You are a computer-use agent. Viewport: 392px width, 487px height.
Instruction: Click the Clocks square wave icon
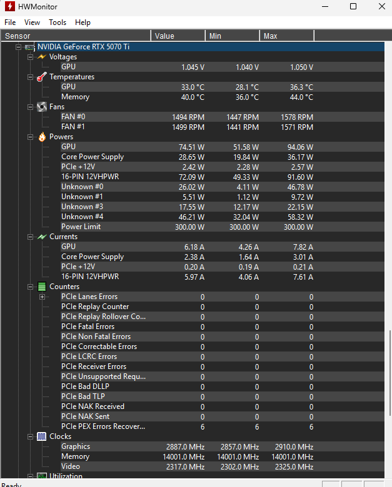(x=42, y=436)
